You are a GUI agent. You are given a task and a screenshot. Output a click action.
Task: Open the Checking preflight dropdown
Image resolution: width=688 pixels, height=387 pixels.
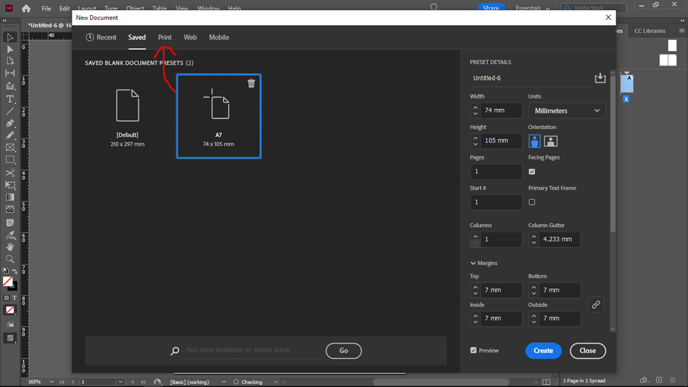(275, 381)
